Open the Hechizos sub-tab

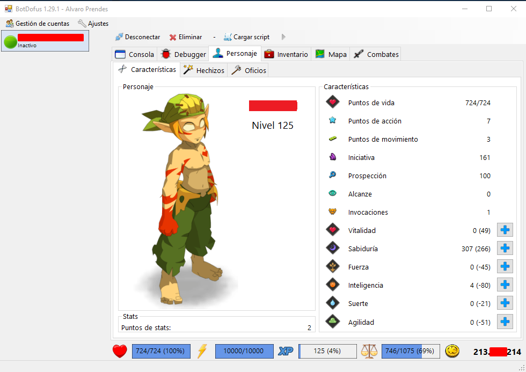pos(203,70)
